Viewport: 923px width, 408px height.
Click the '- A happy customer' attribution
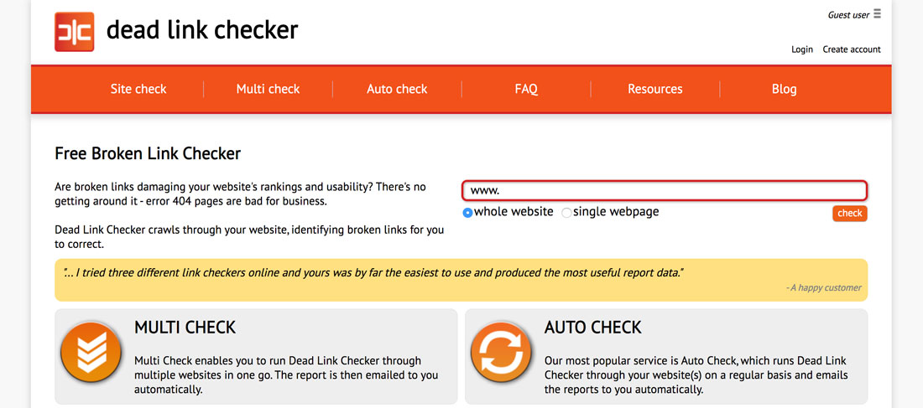[x=823, y=288]
